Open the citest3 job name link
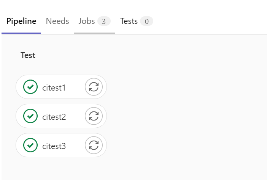Screen dimensions: 267x180 coord(54,146)
